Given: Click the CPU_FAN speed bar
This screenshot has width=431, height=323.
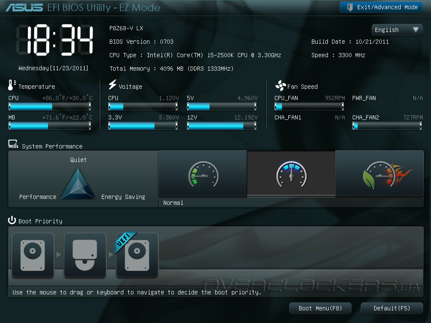Looking at the screenshot, I should [309, 106].
